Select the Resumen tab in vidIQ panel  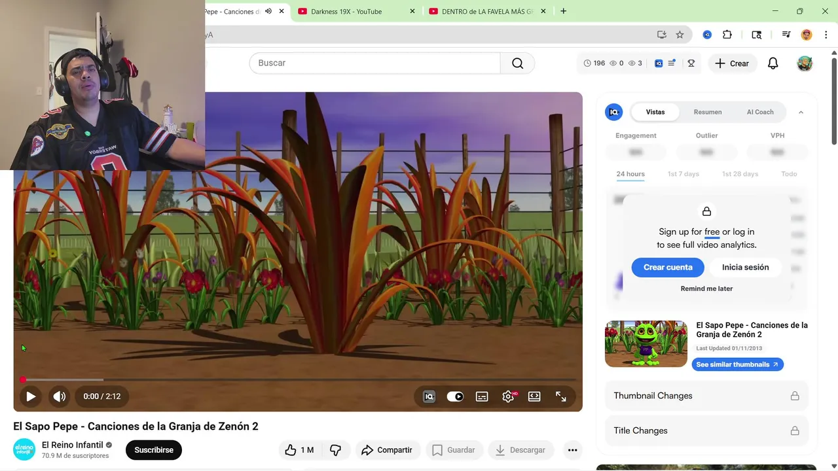(708, 112)
